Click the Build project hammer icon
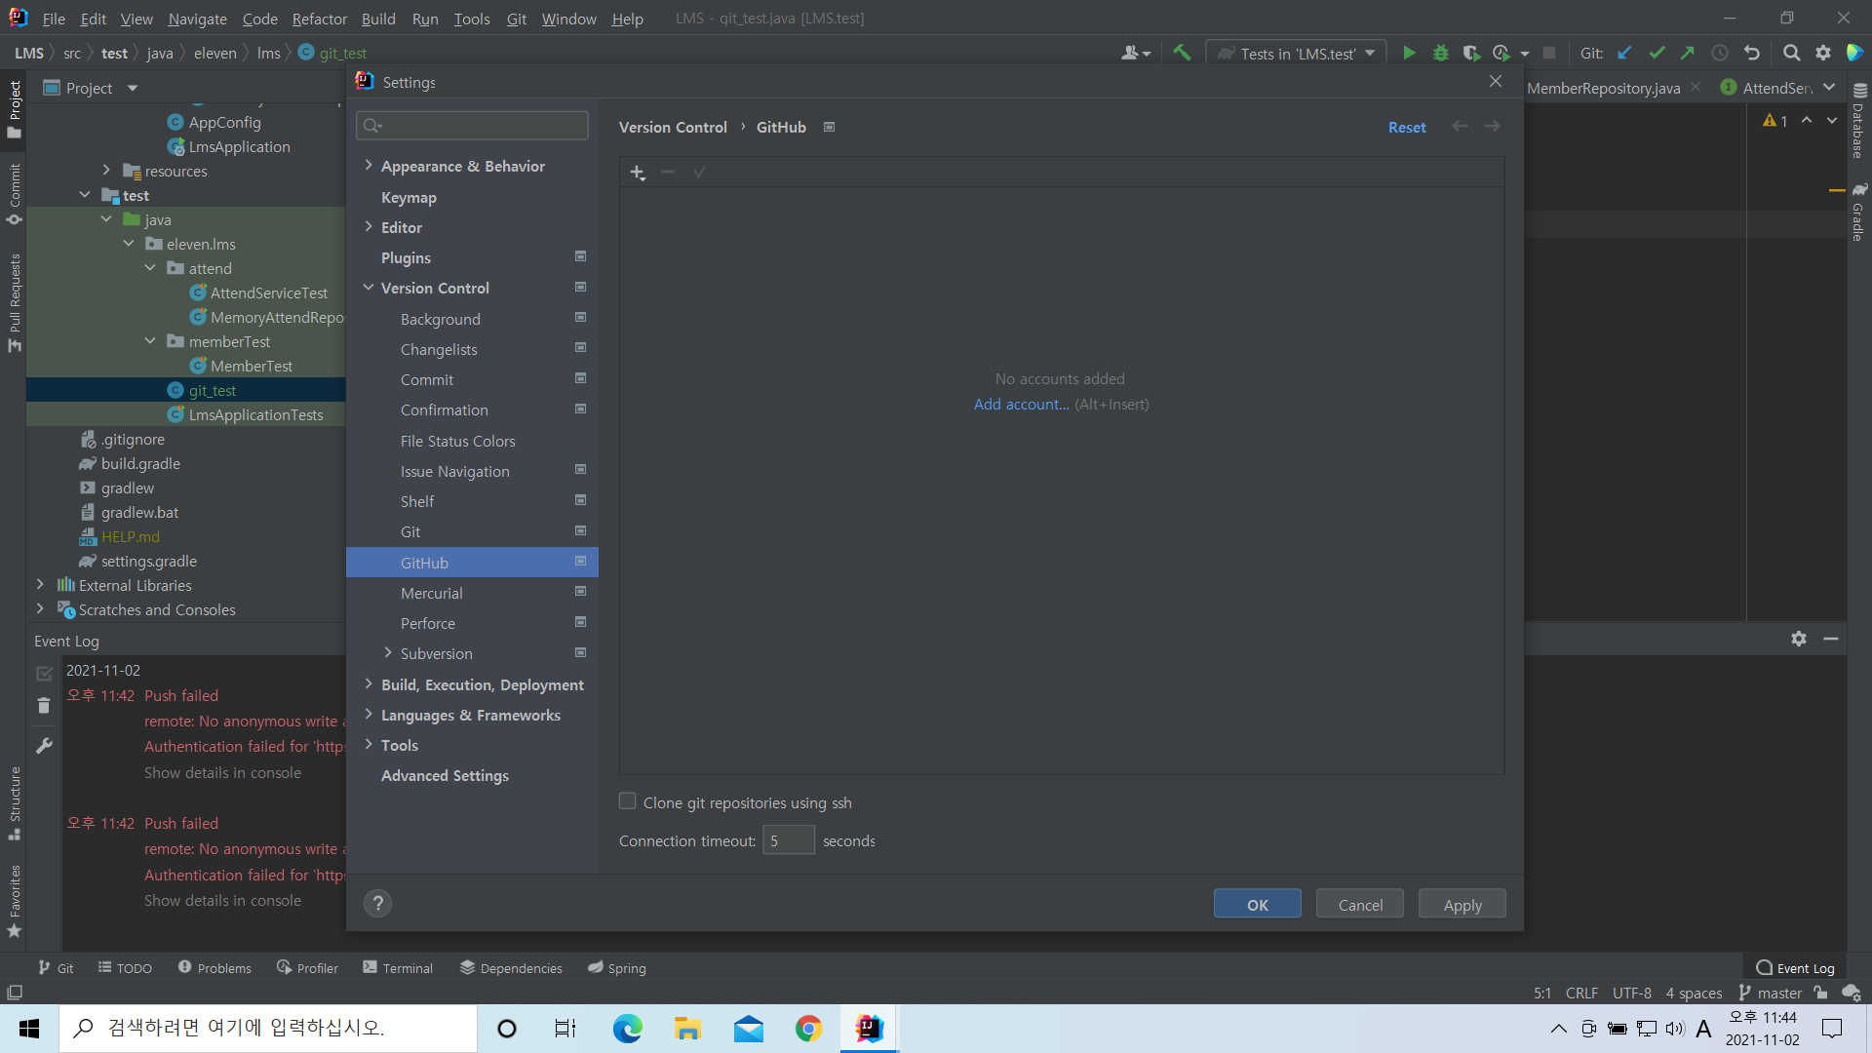Screen dimensions: 1872x1053 [x=1182, y=54]
